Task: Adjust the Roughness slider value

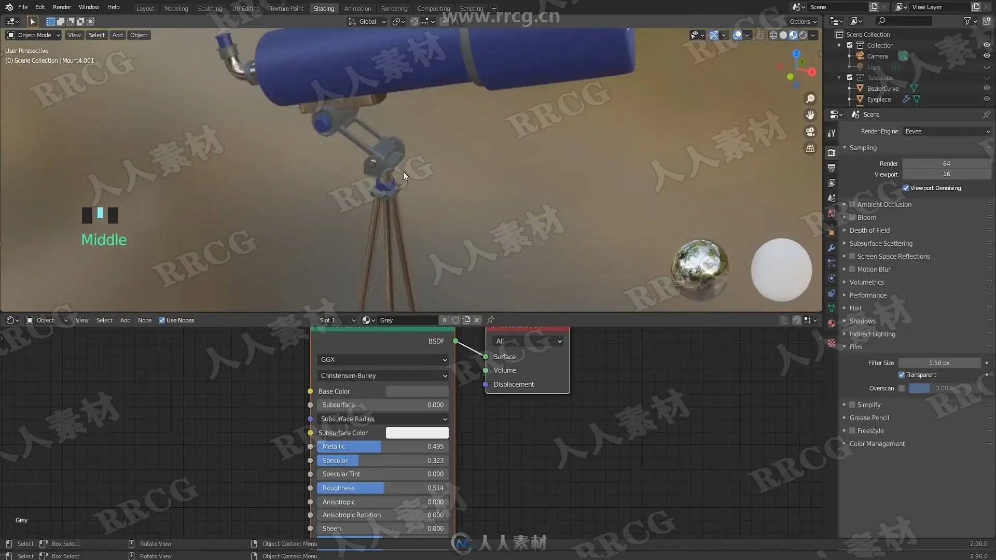Action: (383, 488)
